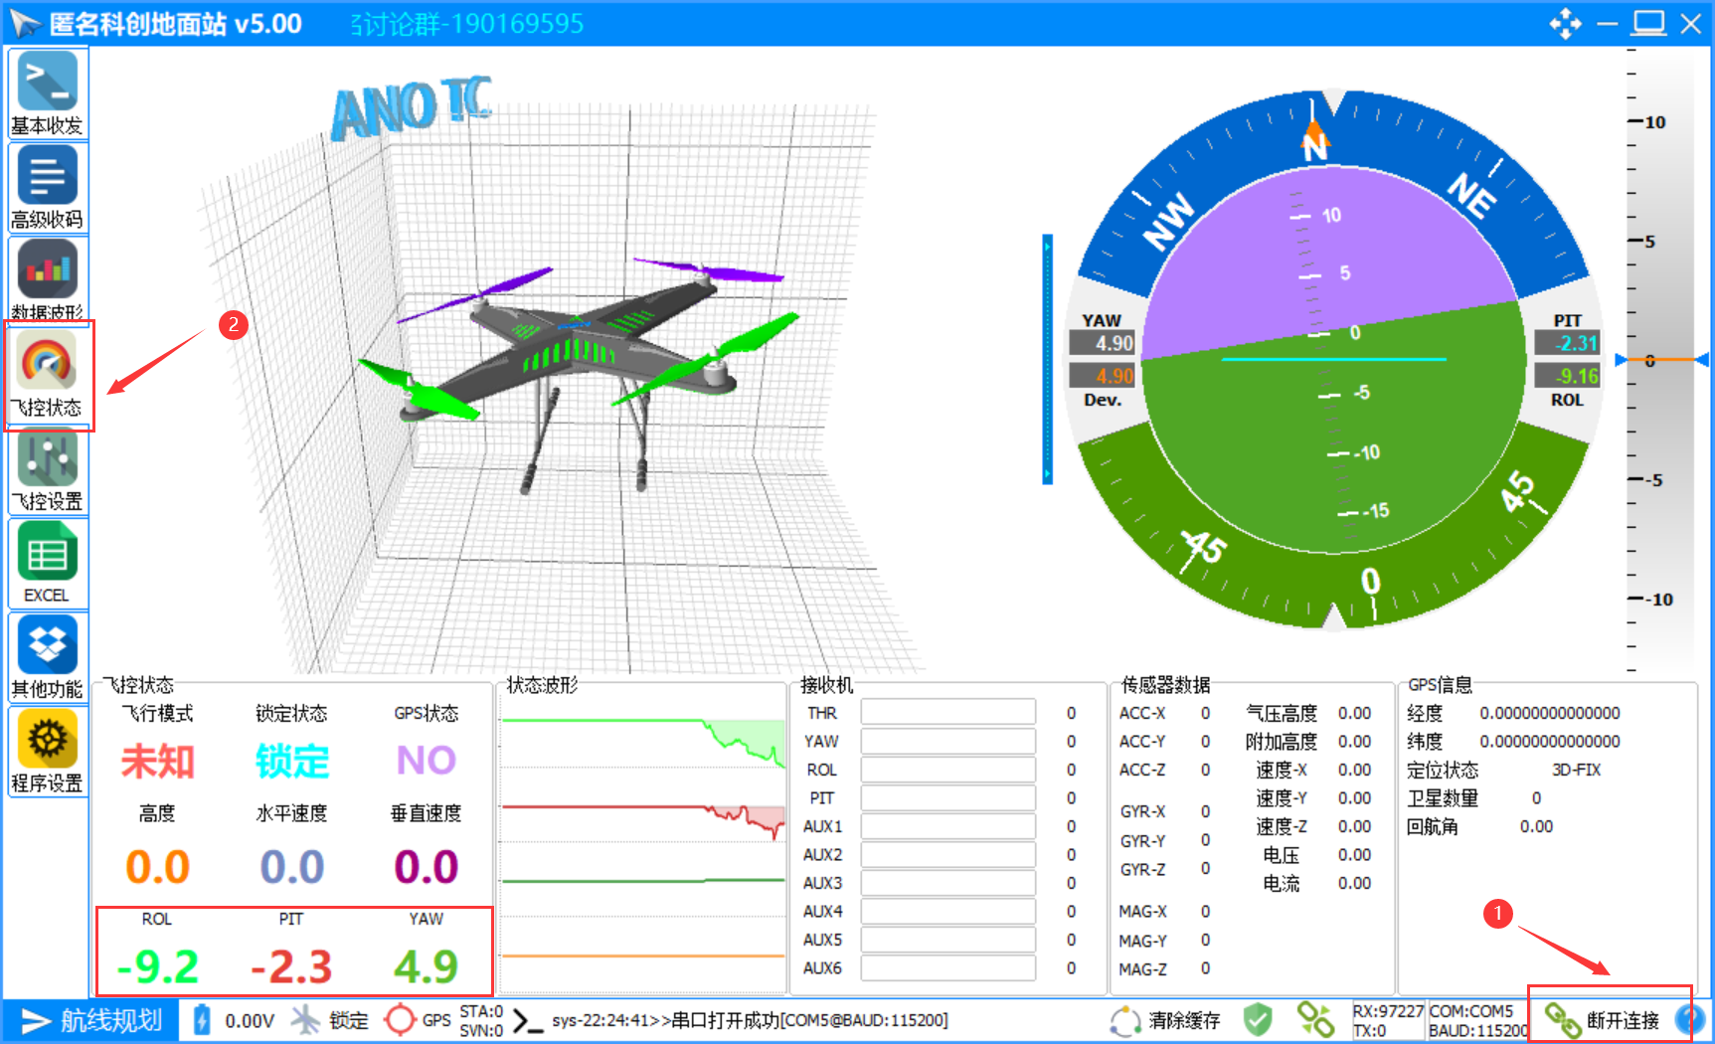1715x1044 pixels.
Task: Click the YAW reading 4.9
Action: (x=426, y=966)
